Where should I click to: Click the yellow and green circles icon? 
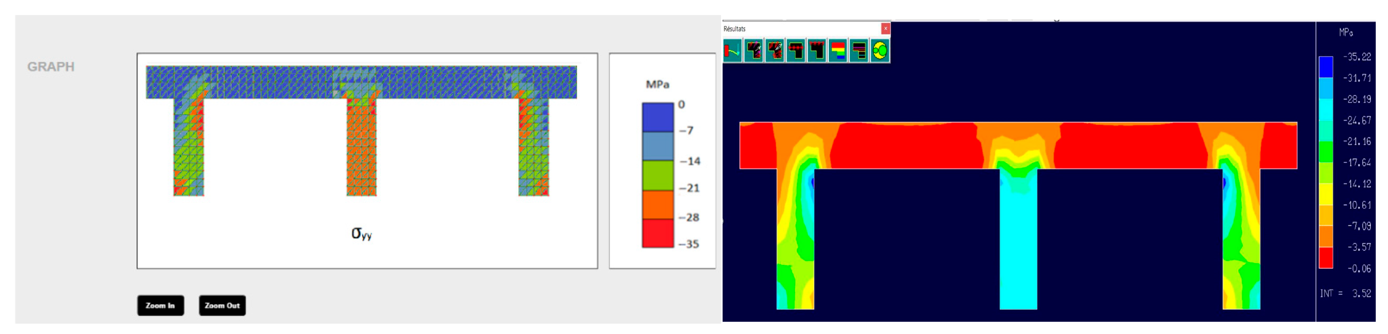879,51
